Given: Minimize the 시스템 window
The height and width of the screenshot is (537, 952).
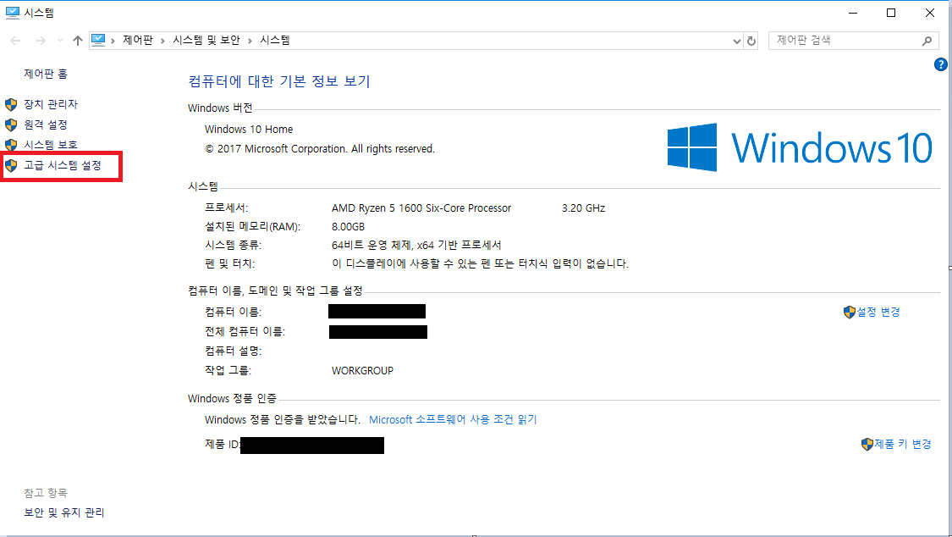Looking at the screenshot, I should click(853, 13).
